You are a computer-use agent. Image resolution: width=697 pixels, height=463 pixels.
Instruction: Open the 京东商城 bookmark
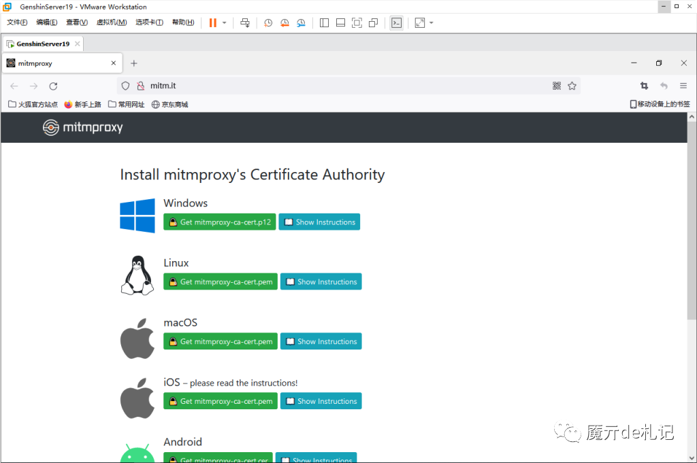click(x=169, y=104)
